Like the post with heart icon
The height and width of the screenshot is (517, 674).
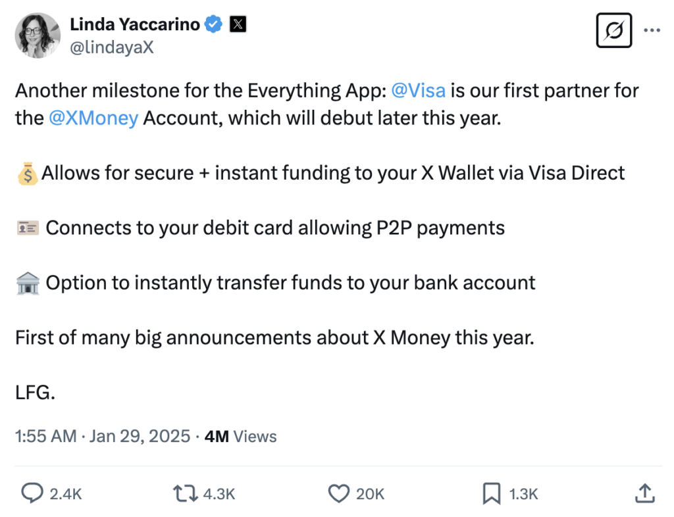tap(339, 493)
